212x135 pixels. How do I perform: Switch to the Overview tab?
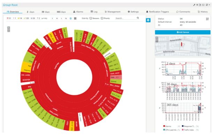[x=13, y=12]
